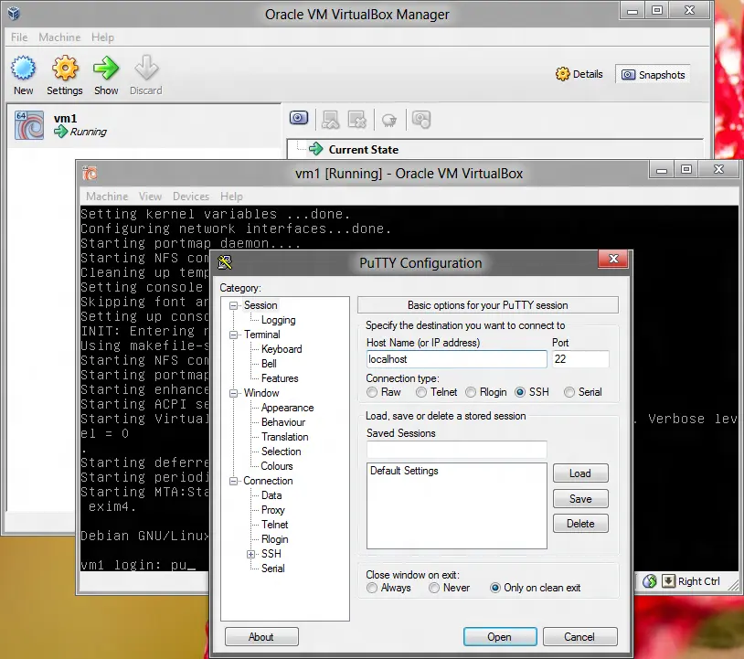Open the Devices menu in vm1 window
The image size is (744, 659).
click(191, 197)
